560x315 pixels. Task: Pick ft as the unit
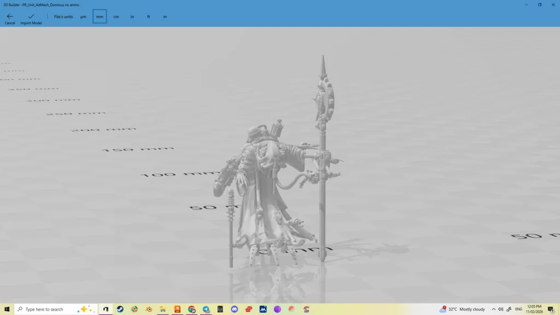pyautogui.click(x=149, y=17)
